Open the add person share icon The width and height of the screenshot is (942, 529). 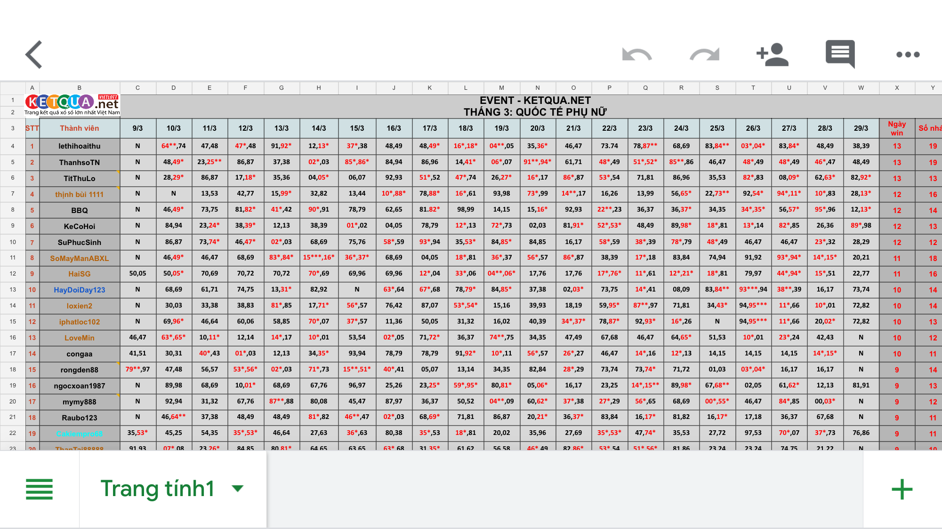pyautogui.click(x=772, y=55)
